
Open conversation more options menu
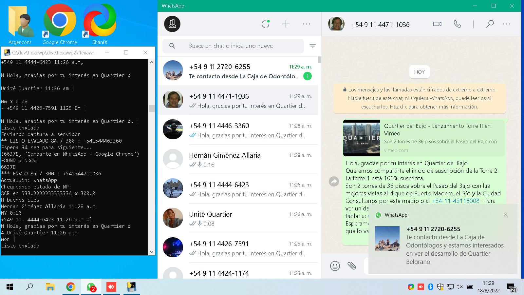[x=506, y=24]
